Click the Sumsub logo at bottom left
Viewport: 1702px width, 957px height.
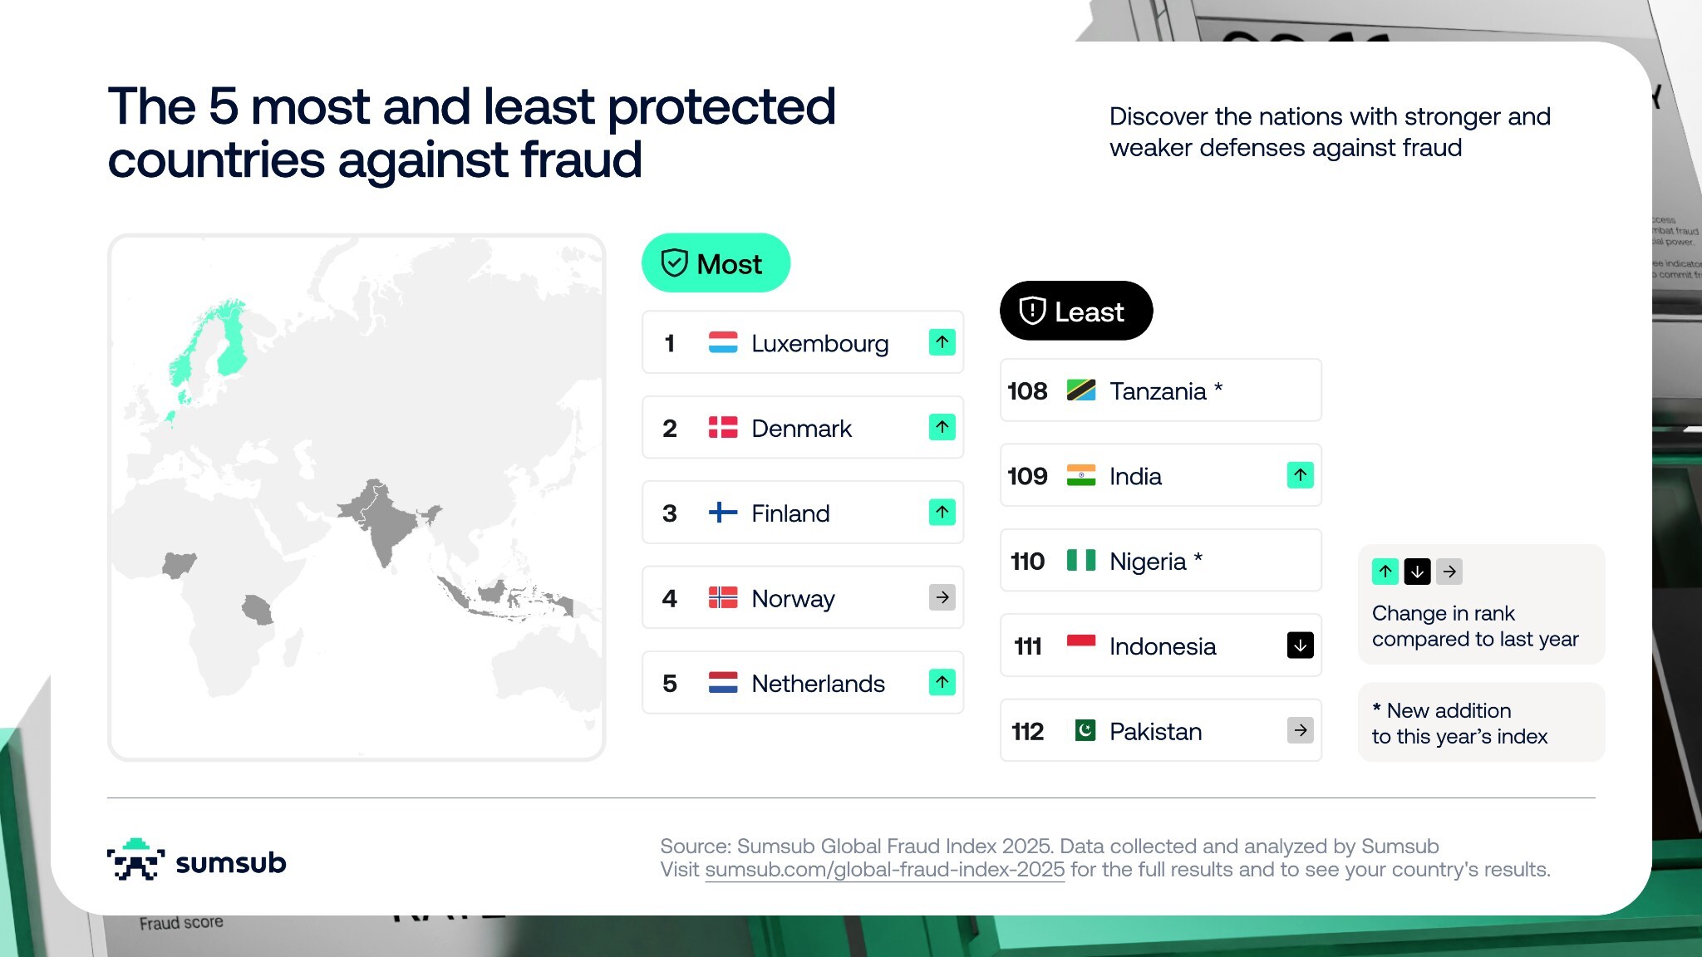(x=197, y=861)
